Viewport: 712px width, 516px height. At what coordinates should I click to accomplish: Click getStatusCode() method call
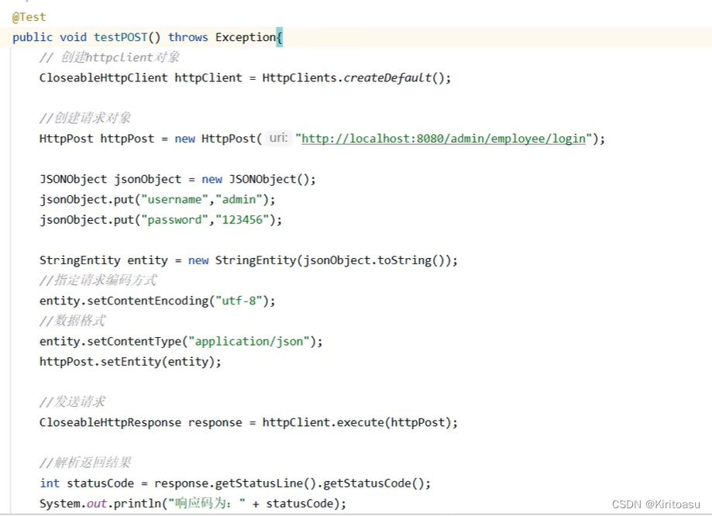pos(373,483)
